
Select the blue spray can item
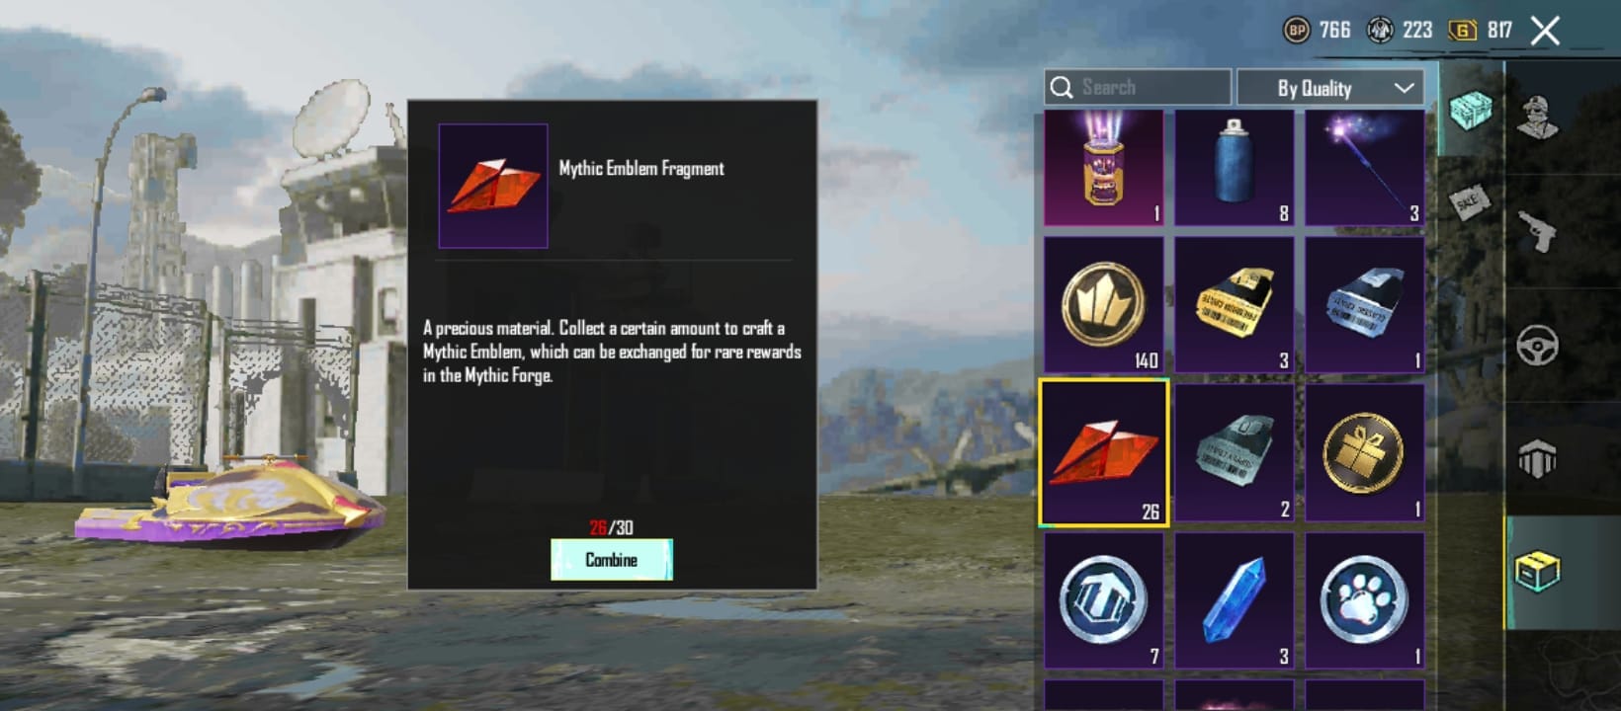point(1235,168)
